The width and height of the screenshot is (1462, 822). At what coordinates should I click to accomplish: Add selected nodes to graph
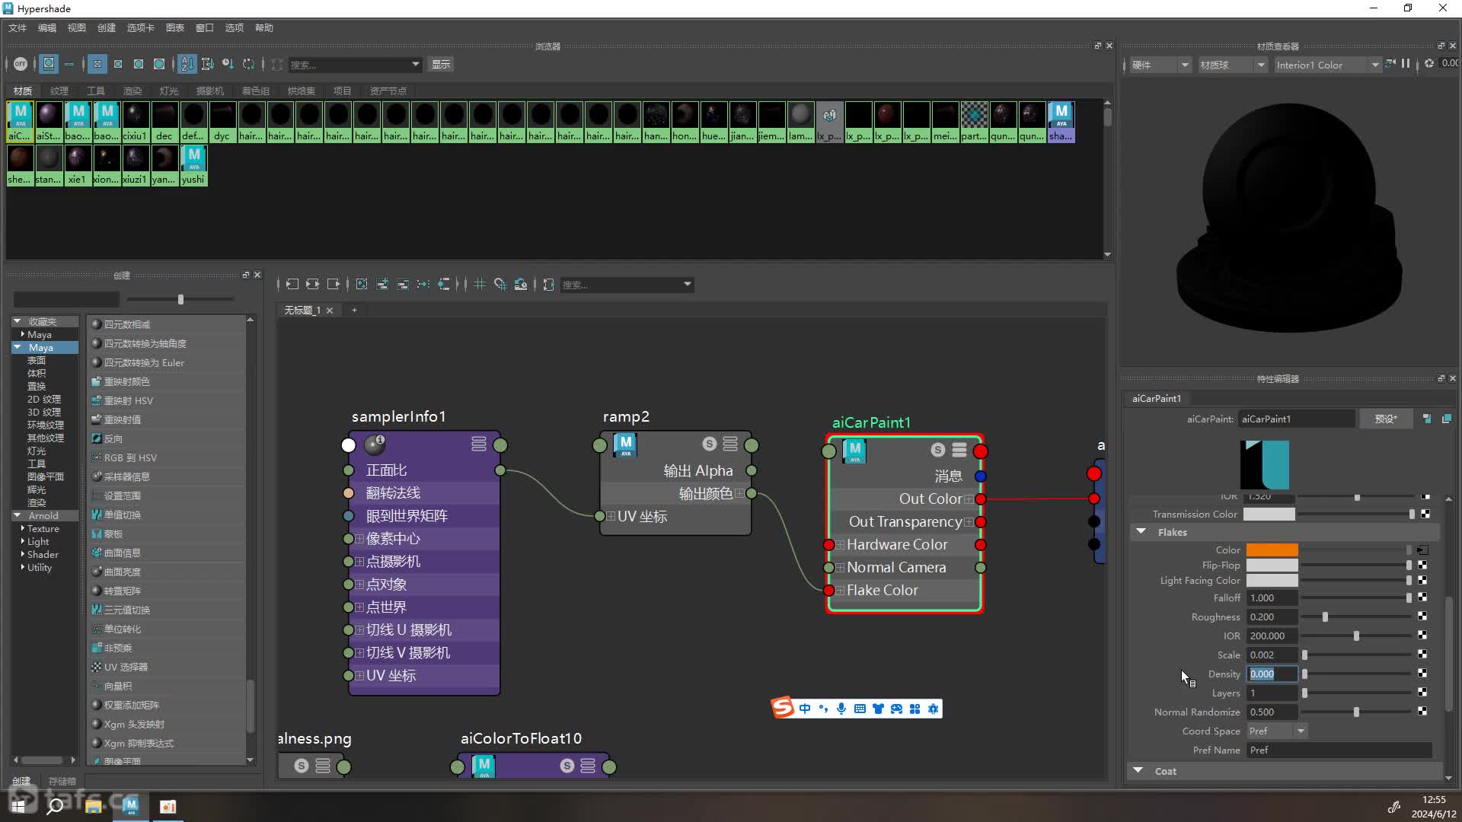tap(382, 285)
